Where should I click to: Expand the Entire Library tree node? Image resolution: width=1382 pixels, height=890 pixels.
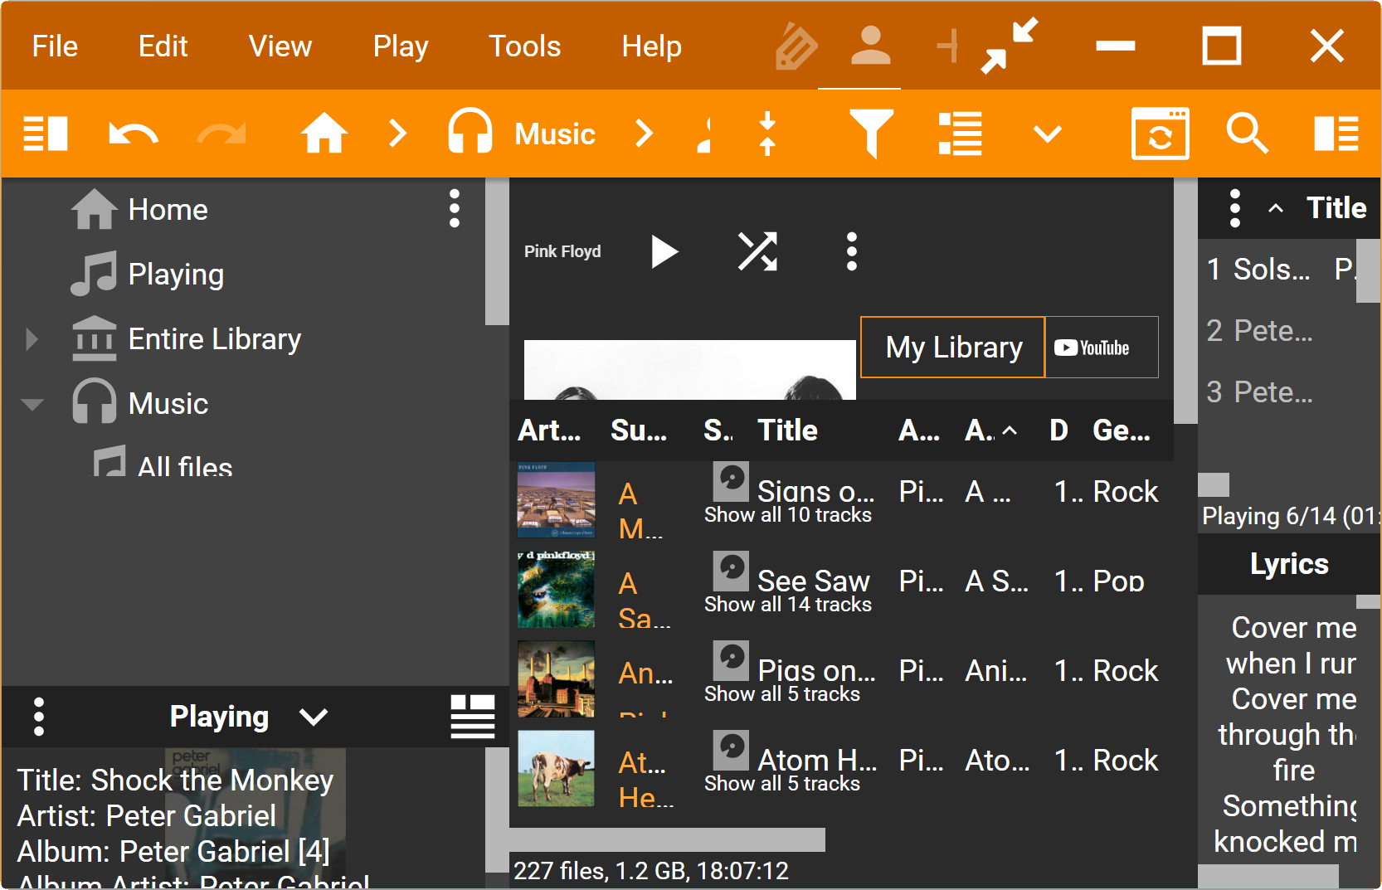point(32,339)
